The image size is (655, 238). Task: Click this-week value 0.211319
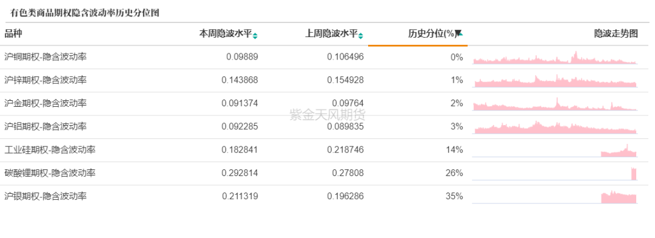(x=240, y=196)
